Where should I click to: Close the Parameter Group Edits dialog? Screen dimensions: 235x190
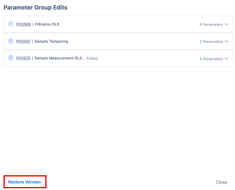tap(221, 182)
